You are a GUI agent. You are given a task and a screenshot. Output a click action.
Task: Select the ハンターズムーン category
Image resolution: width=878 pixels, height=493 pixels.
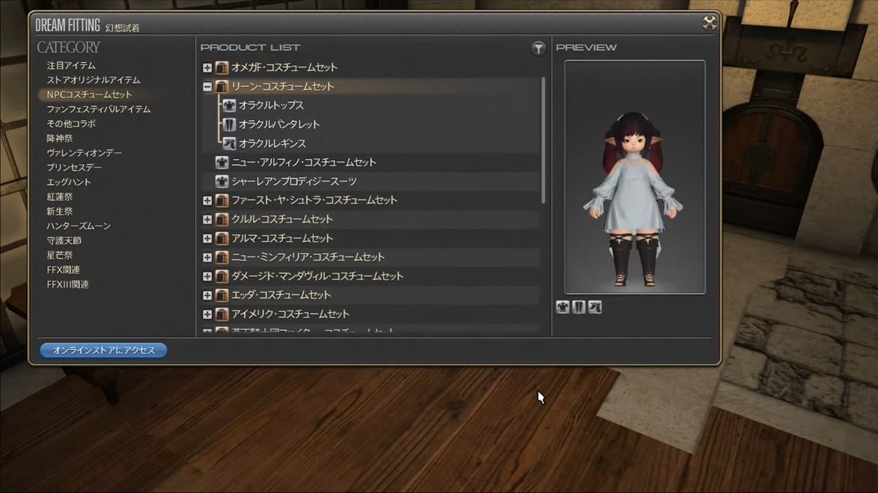coord(78,226)
